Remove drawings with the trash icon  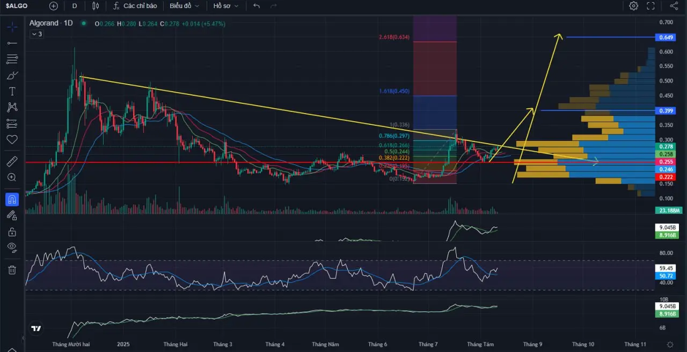tap(12, 269)
